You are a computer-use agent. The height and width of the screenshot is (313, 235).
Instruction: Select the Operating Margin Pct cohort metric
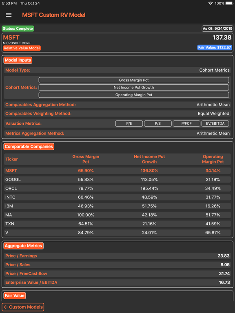(x=134, y=95)
